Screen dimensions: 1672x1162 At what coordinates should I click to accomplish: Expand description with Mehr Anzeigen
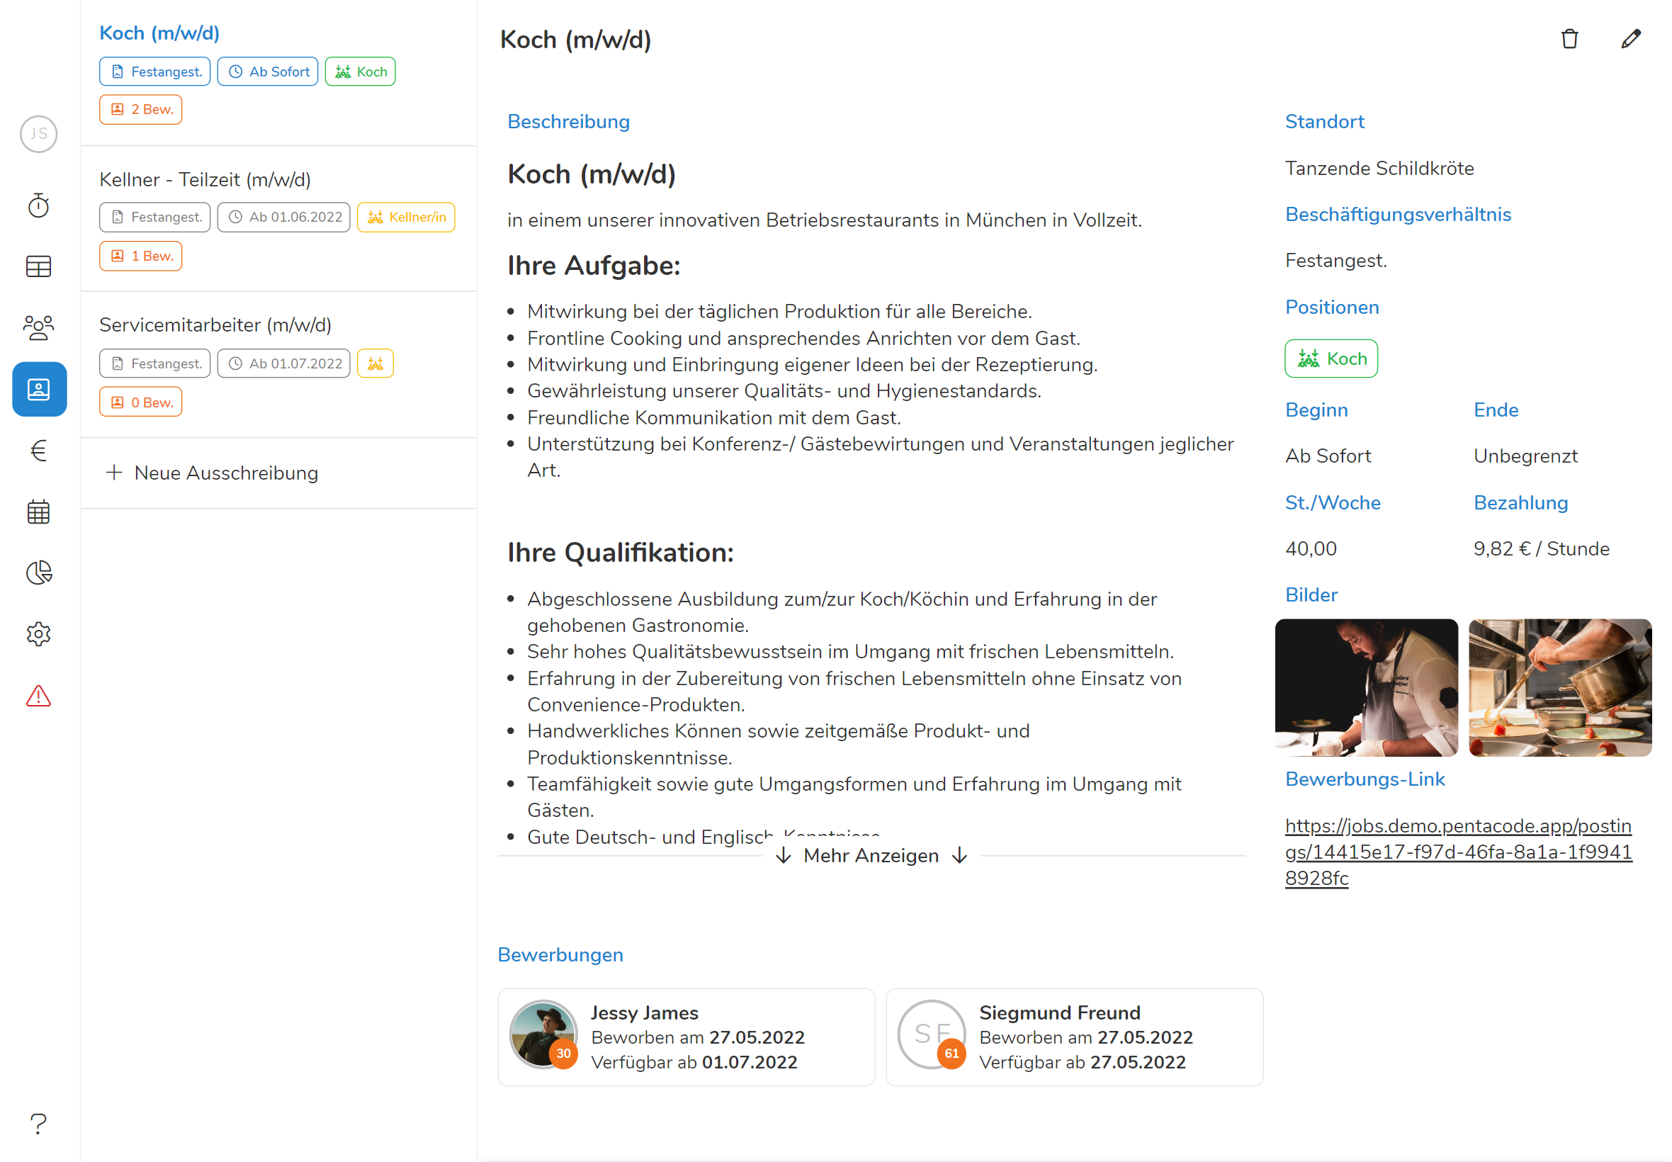point(871,855)
